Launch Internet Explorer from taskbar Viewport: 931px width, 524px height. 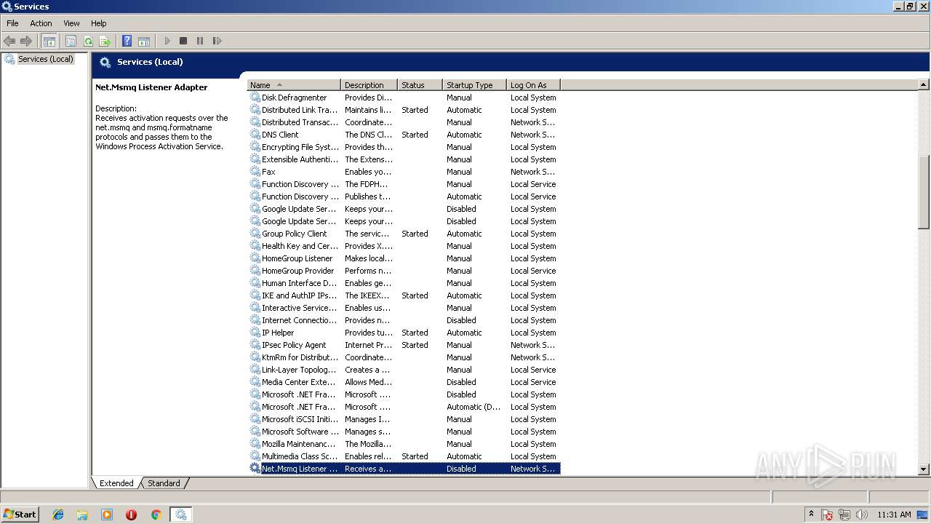(x=58, y=515)
